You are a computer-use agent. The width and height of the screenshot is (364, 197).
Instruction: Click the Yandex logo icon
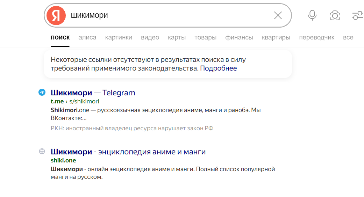(56, 16)
